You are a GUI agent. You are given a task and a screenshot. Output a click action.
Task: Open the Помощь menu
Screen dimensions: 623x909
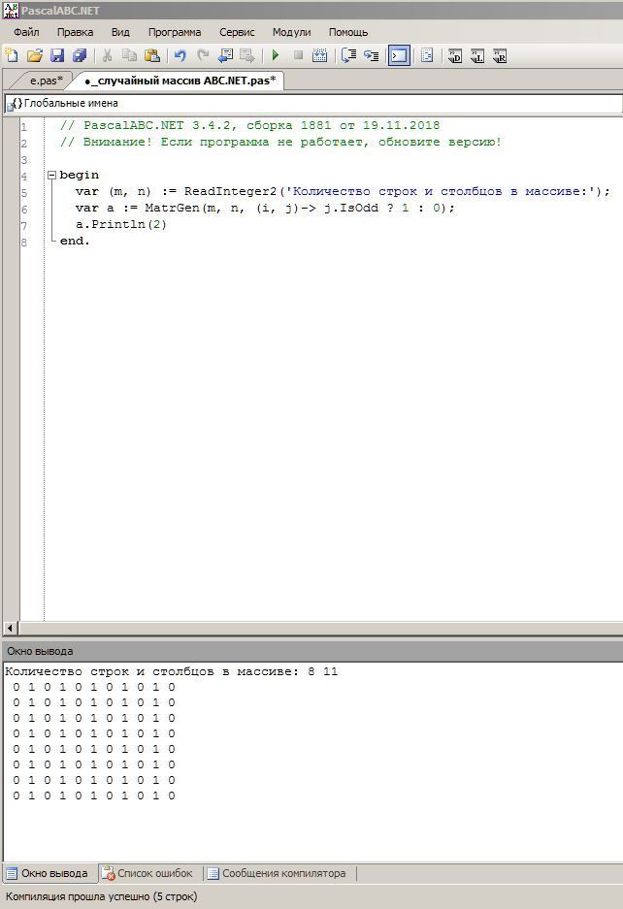pyautogui.click(x=348, y=32)
